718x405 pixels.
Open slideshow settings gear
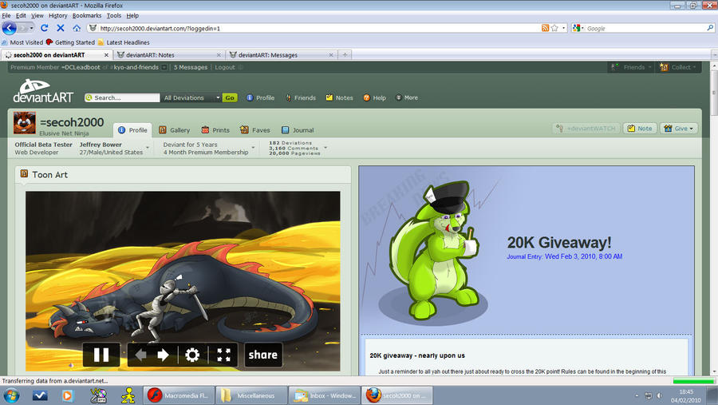click(x=192, y=355)
